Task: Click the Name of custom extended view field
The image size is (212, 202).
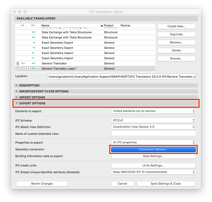Action: tap(153, 133)
